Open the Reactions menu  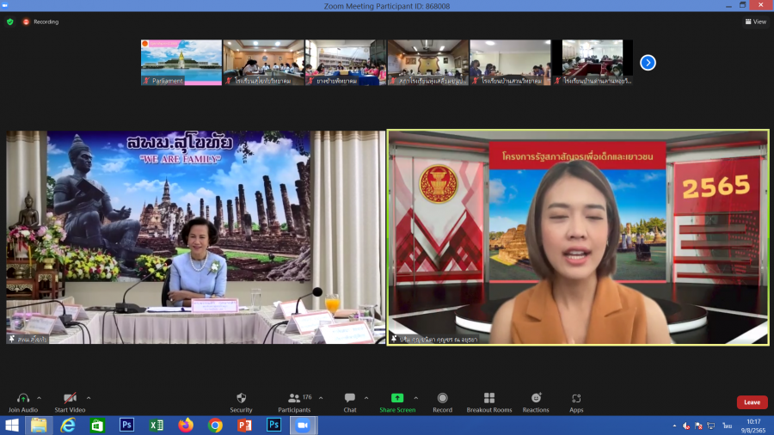[536, 401]
